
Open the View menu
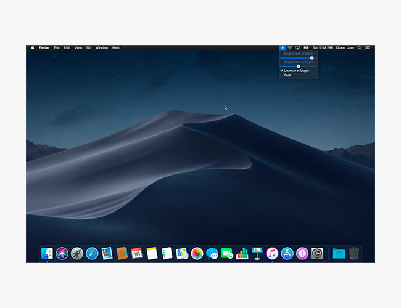pyautogui.click(x=78, y=48)
